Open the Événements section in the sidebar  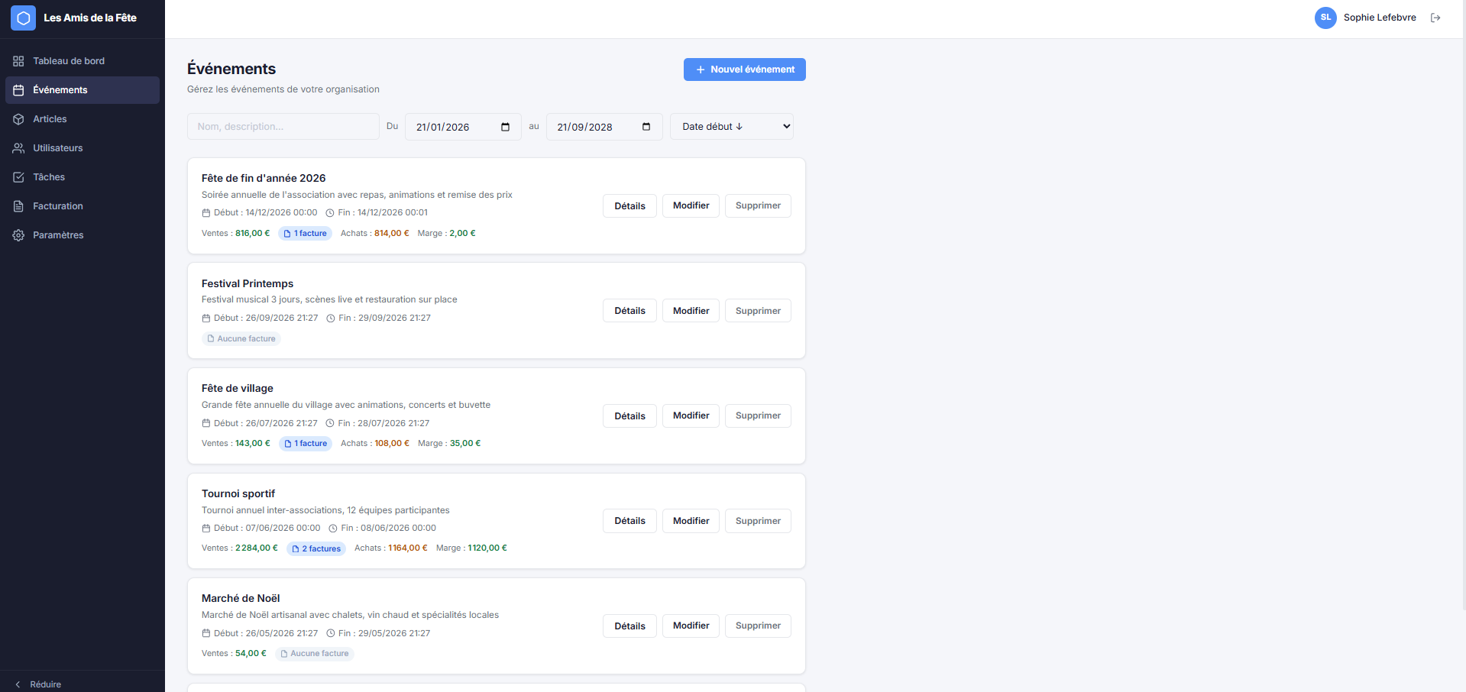pos(83,90)
